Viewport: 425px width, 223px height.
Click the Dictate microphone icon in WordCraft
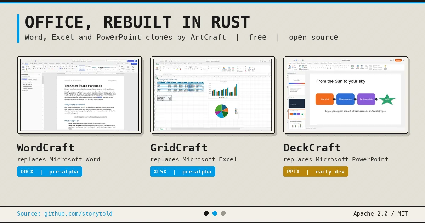click(128, 67)
